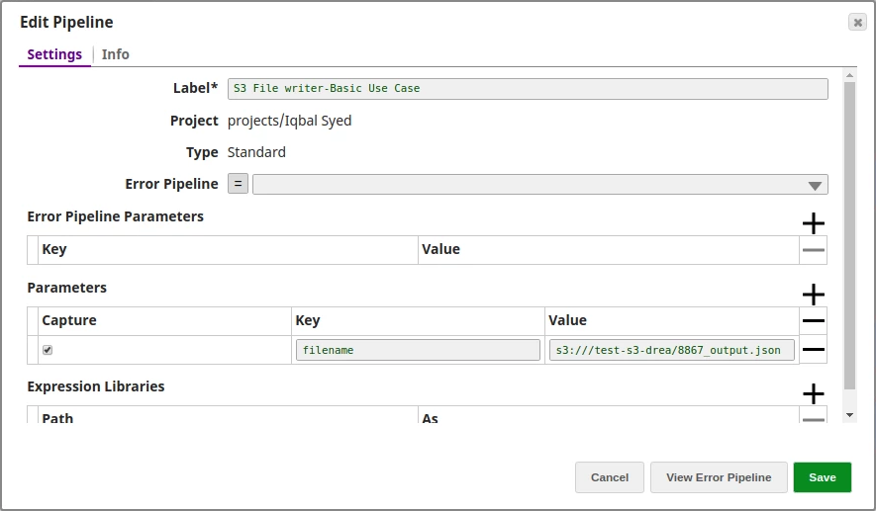
Task: Select the Settings tab
Action: coord(54,54)
